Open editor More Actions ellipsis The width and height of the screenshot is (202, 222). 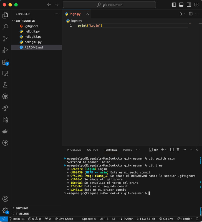197,14
